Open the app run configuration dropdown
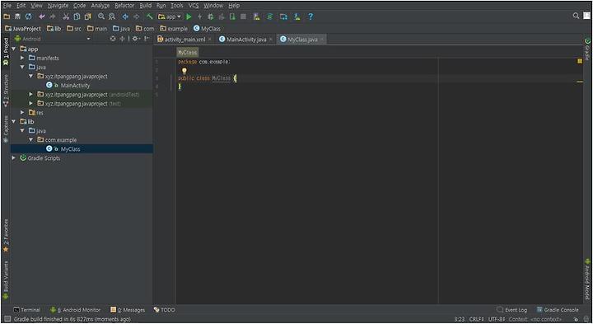Image resolution: width=593 pixels, height=324 pixels. [170, 16]
